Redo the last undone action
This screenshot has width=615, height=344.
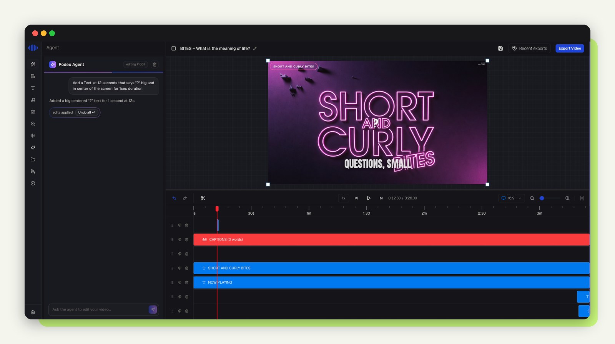(185, 198)
